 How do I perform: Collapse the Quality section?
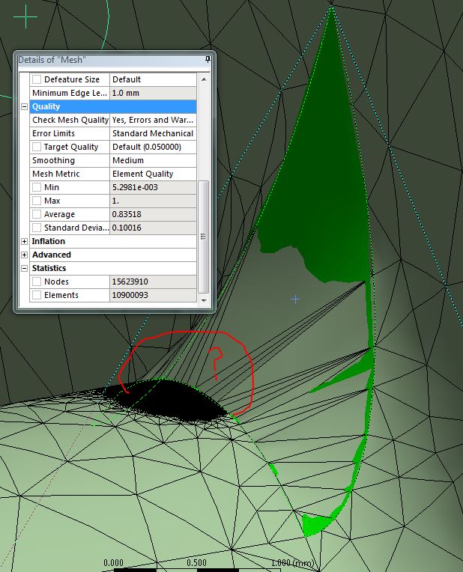pyautogui.click(x=24, y=106)
